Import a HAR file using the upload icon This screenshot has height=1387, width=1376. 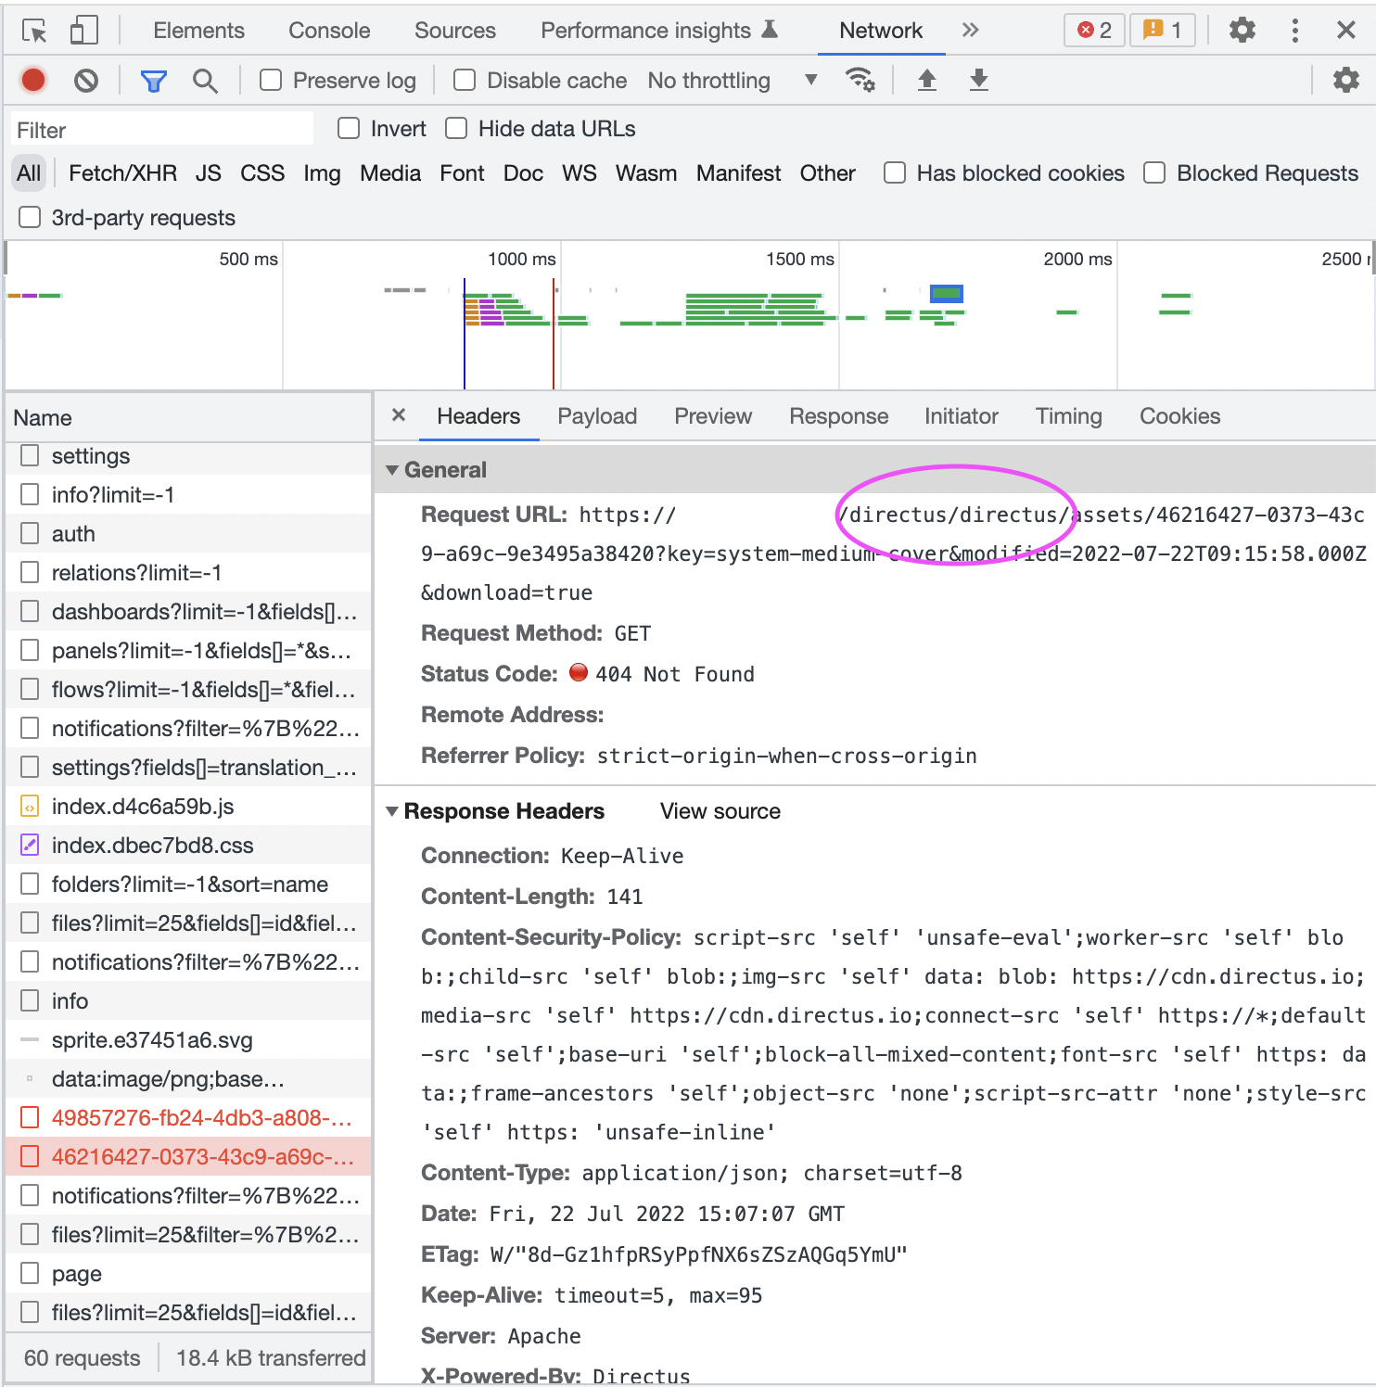tap(927, 81)
